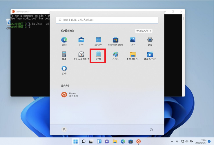
Task: Open Task View on taskbar
Action: click(91, 142)
